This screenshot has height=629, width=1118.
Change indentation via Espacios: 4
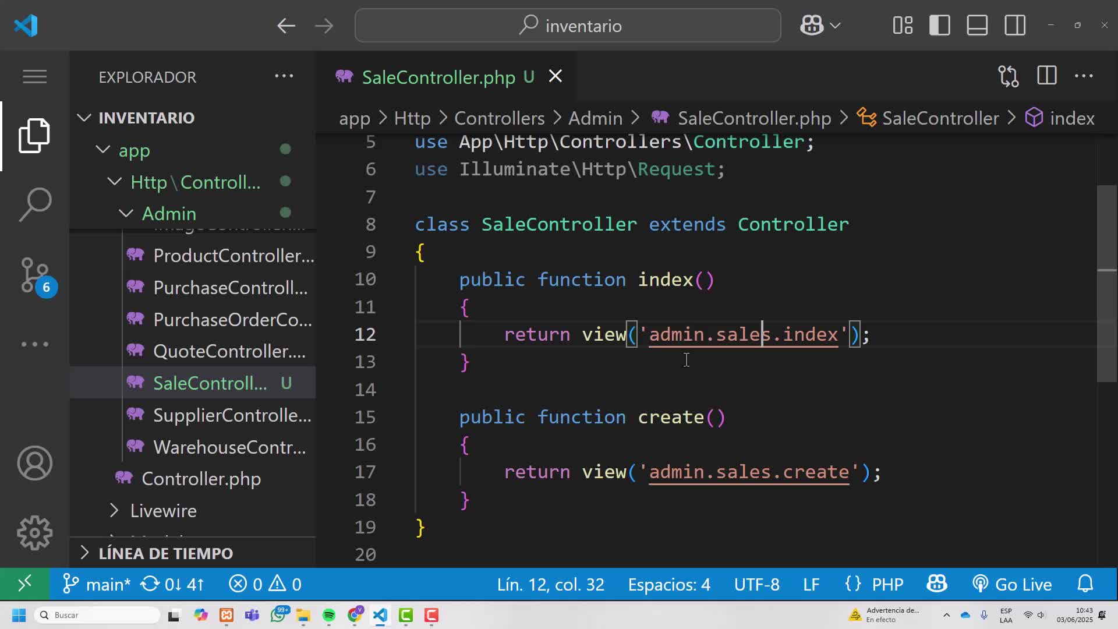[x=669, y=584]
